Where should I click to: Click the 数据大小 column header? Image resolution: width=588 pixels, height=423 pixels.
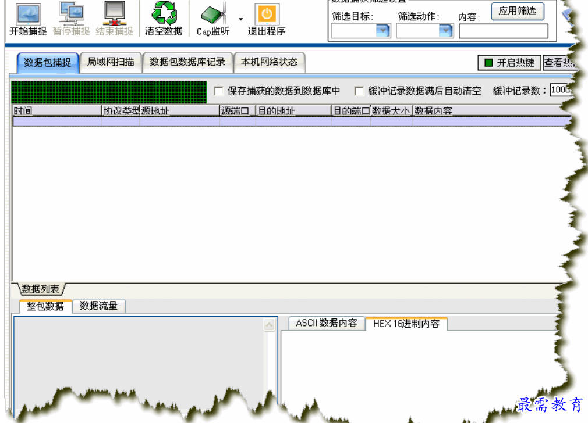391,111
